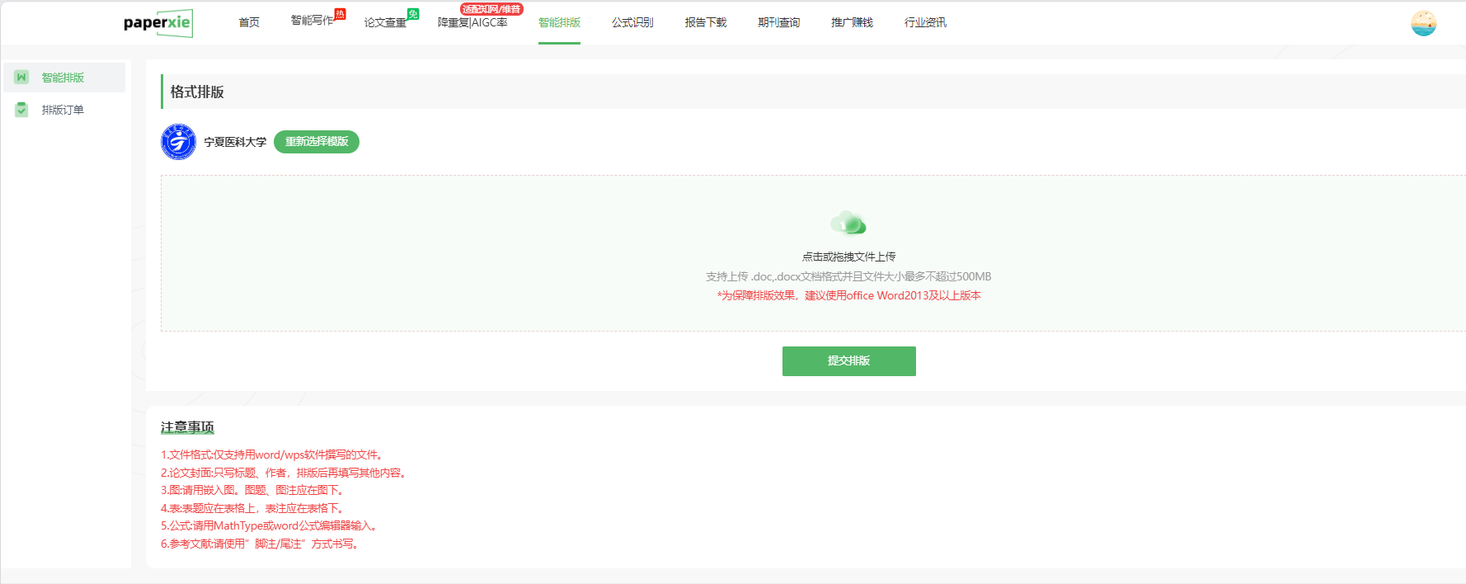Open the 行业资讯 page
The width and height of the screenshot is (1466, 584).
coord(925,23)
